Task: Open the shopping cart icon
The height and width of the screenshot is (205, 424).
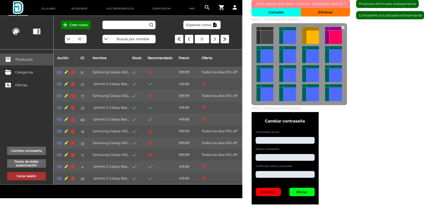Action: [221, 8]
